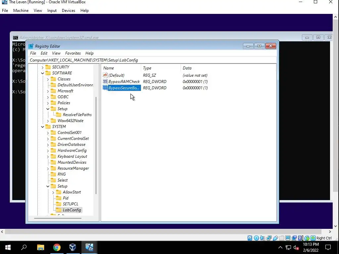Open Google Chrome from the taskbar
Image resolution: width=339 pixels, height=254 pixels.
coord(57,247)
